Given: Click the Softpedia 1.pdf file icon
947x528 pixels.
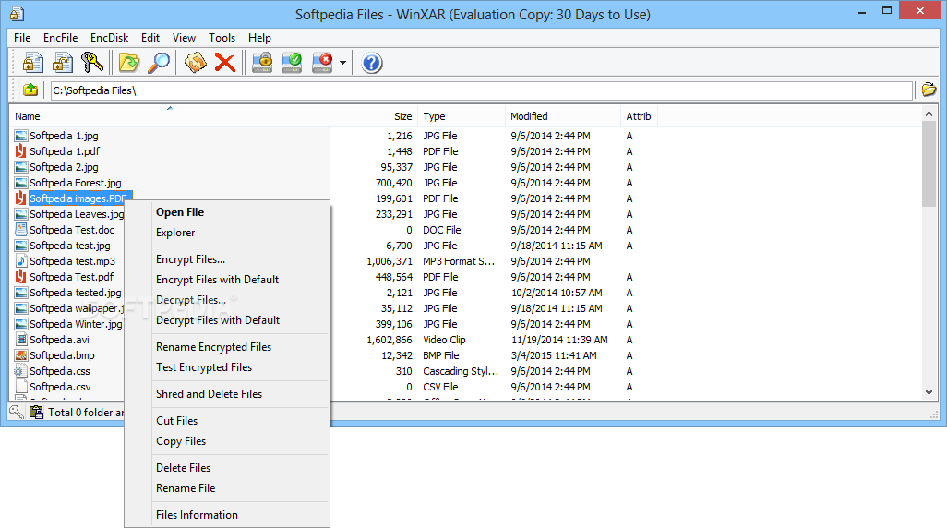Looking at the screenshot, I should [x=21, y=151].
